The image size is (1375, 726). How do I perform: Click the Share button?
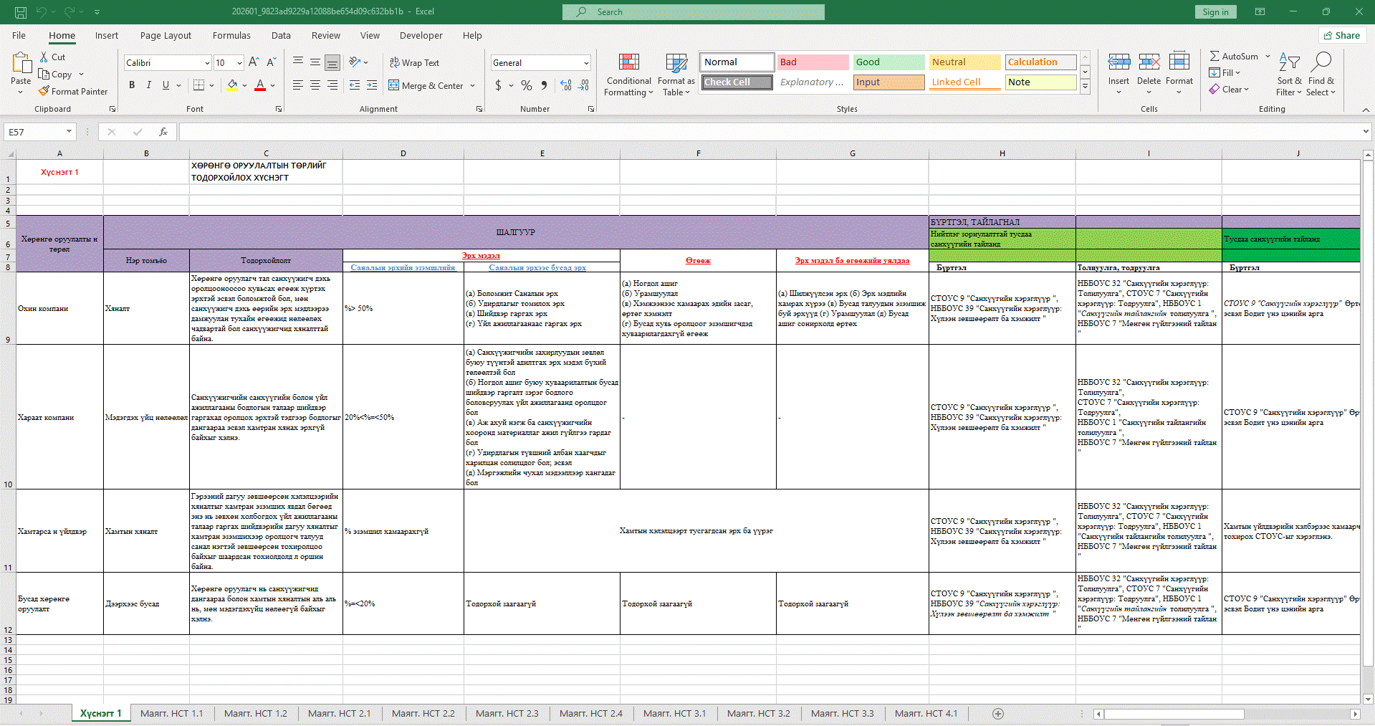[x=1342, y=35]
